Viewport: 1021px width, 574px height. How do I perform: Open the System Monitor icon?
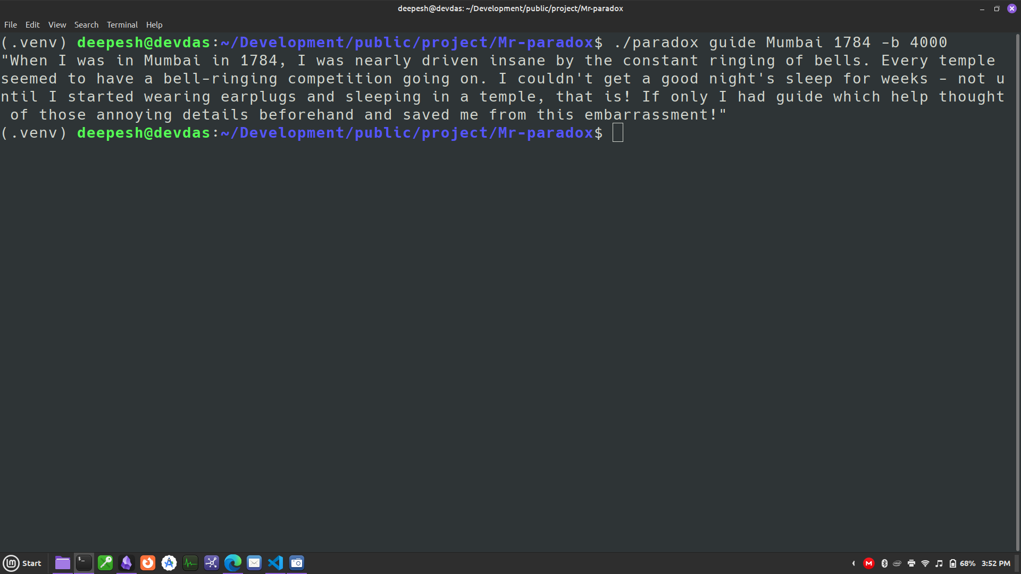[x=190, y=563]
